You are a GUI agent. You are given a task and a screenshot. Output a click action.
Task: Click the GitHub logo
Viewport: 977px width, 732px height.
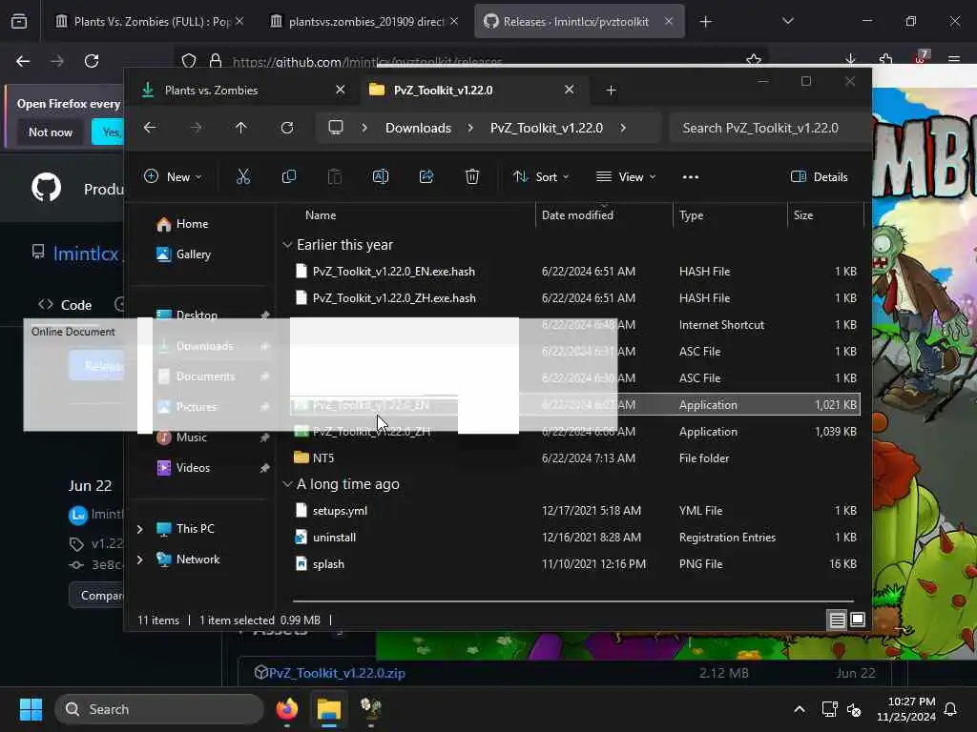(47, 188)
